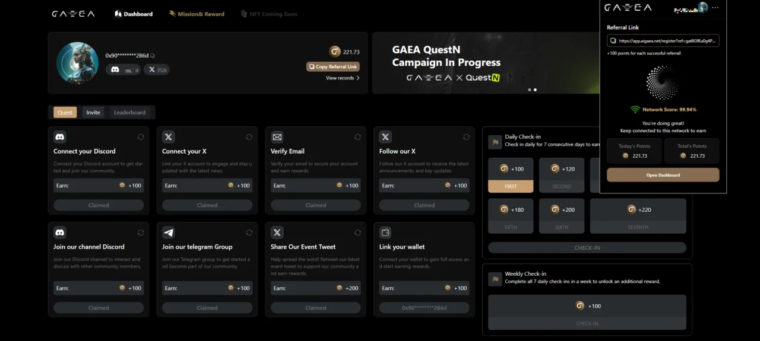Select the SIXTH day +200 check-in tile
The width and height of the screenshot is (760, 341).
click(x=562, y=216)
